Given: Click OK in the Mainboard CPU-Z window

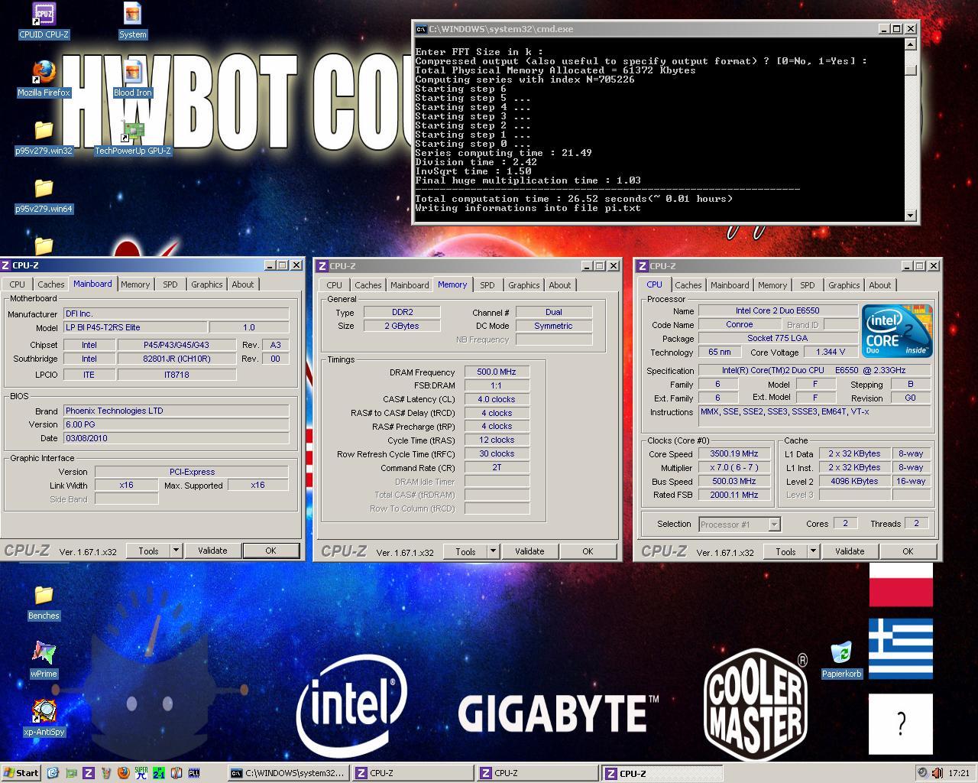Looking at the screenshot, I should click(270, 551).
